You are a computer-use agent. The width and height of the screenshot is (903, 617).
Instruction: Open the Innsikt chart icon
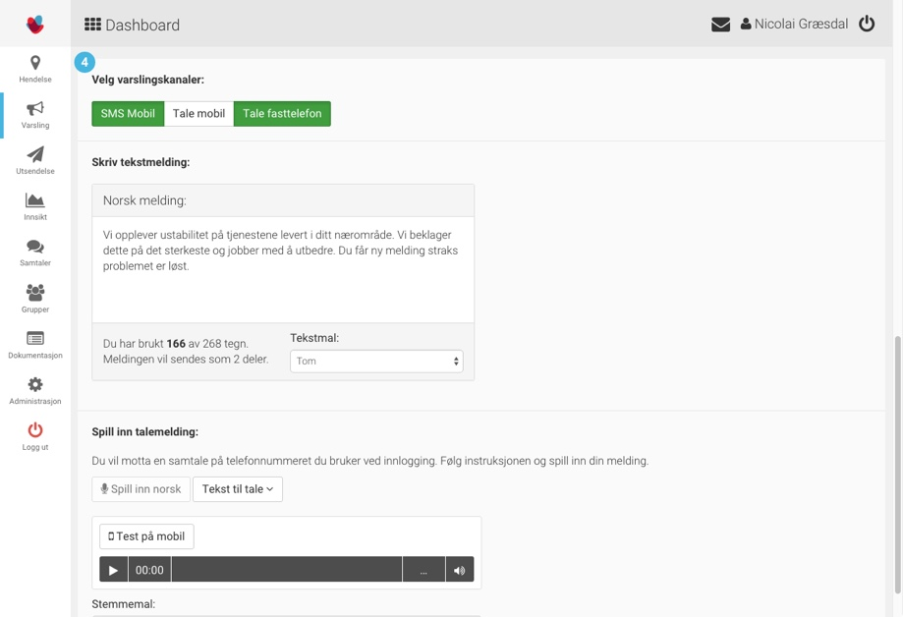pyautogui.click(x=35, y=201)
